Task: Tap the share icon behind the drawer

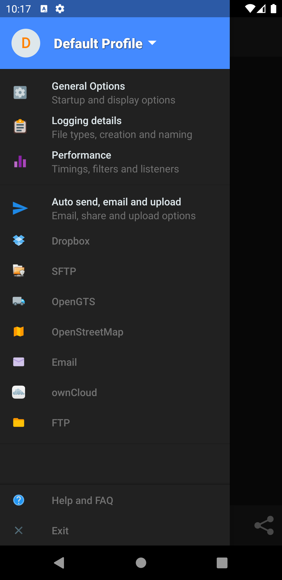Action: 264,525
